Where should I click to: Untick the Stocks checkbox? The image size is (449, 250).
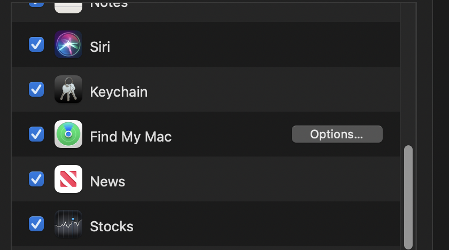[36, 224]
